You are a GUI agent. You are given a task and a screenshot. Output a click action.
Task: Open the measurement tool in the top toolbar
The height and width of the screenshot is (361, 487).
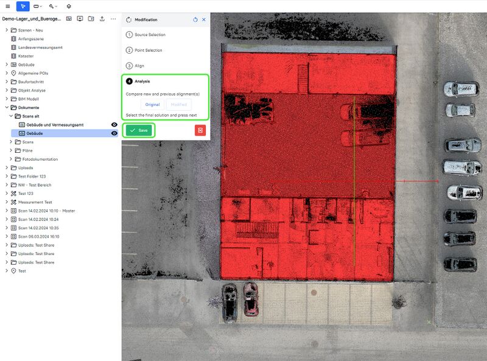(x=37, y=7)
